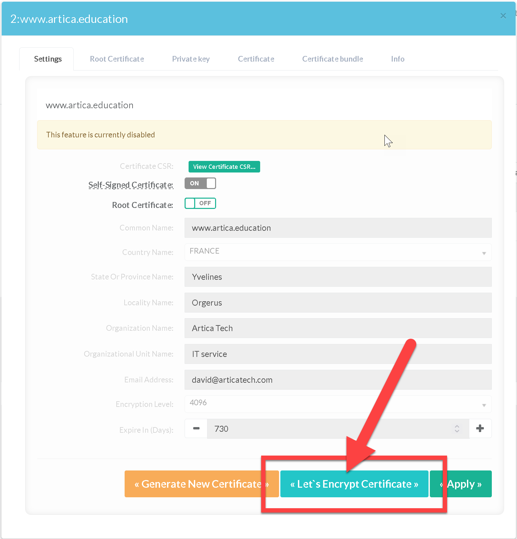Click the minus icon for Expire days
Screen dimensions: 517x539
pos(196,429)
